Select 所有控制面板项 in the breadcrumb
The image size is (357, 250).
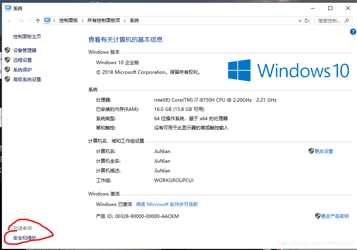coord(104,20)
